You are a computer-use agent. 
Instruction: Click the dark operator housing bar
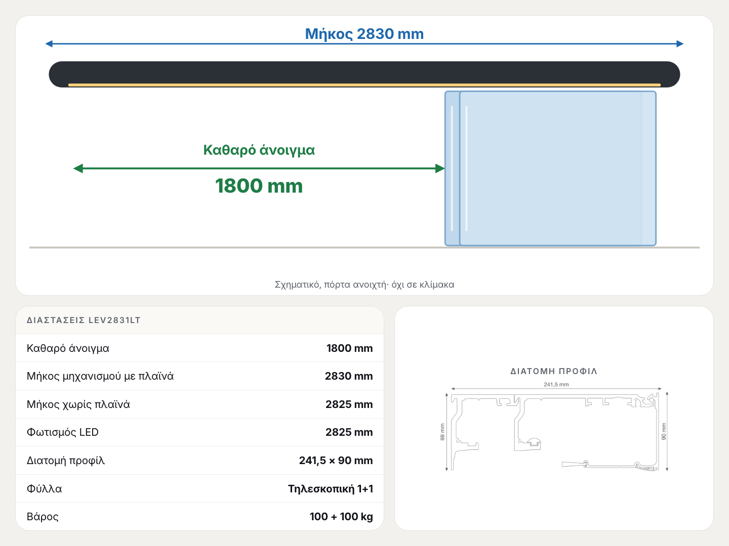(364, 74)
